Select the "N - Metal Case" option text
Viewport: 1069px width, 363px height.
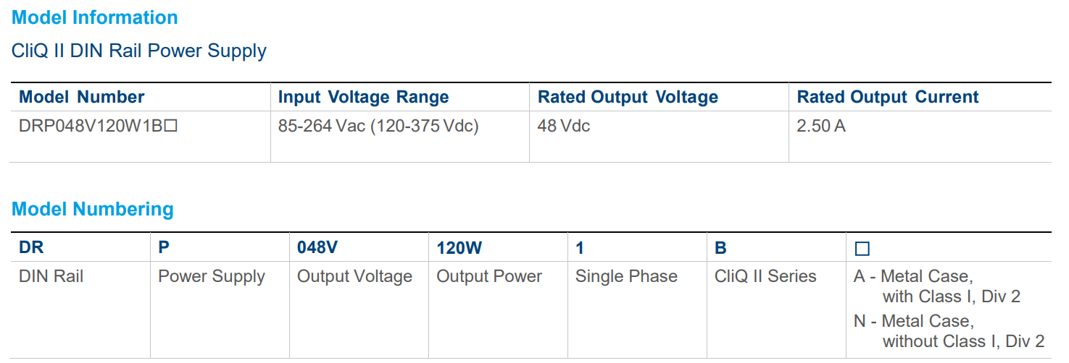914,321
